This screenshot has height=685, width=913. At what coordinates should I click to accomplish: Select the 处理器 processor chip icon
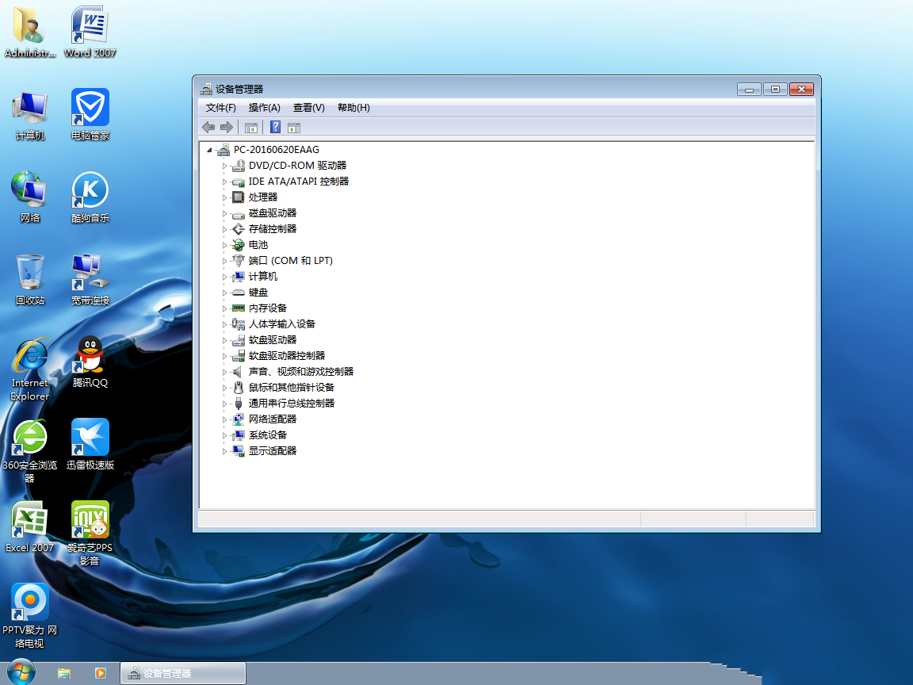click(x=238, y=197)
